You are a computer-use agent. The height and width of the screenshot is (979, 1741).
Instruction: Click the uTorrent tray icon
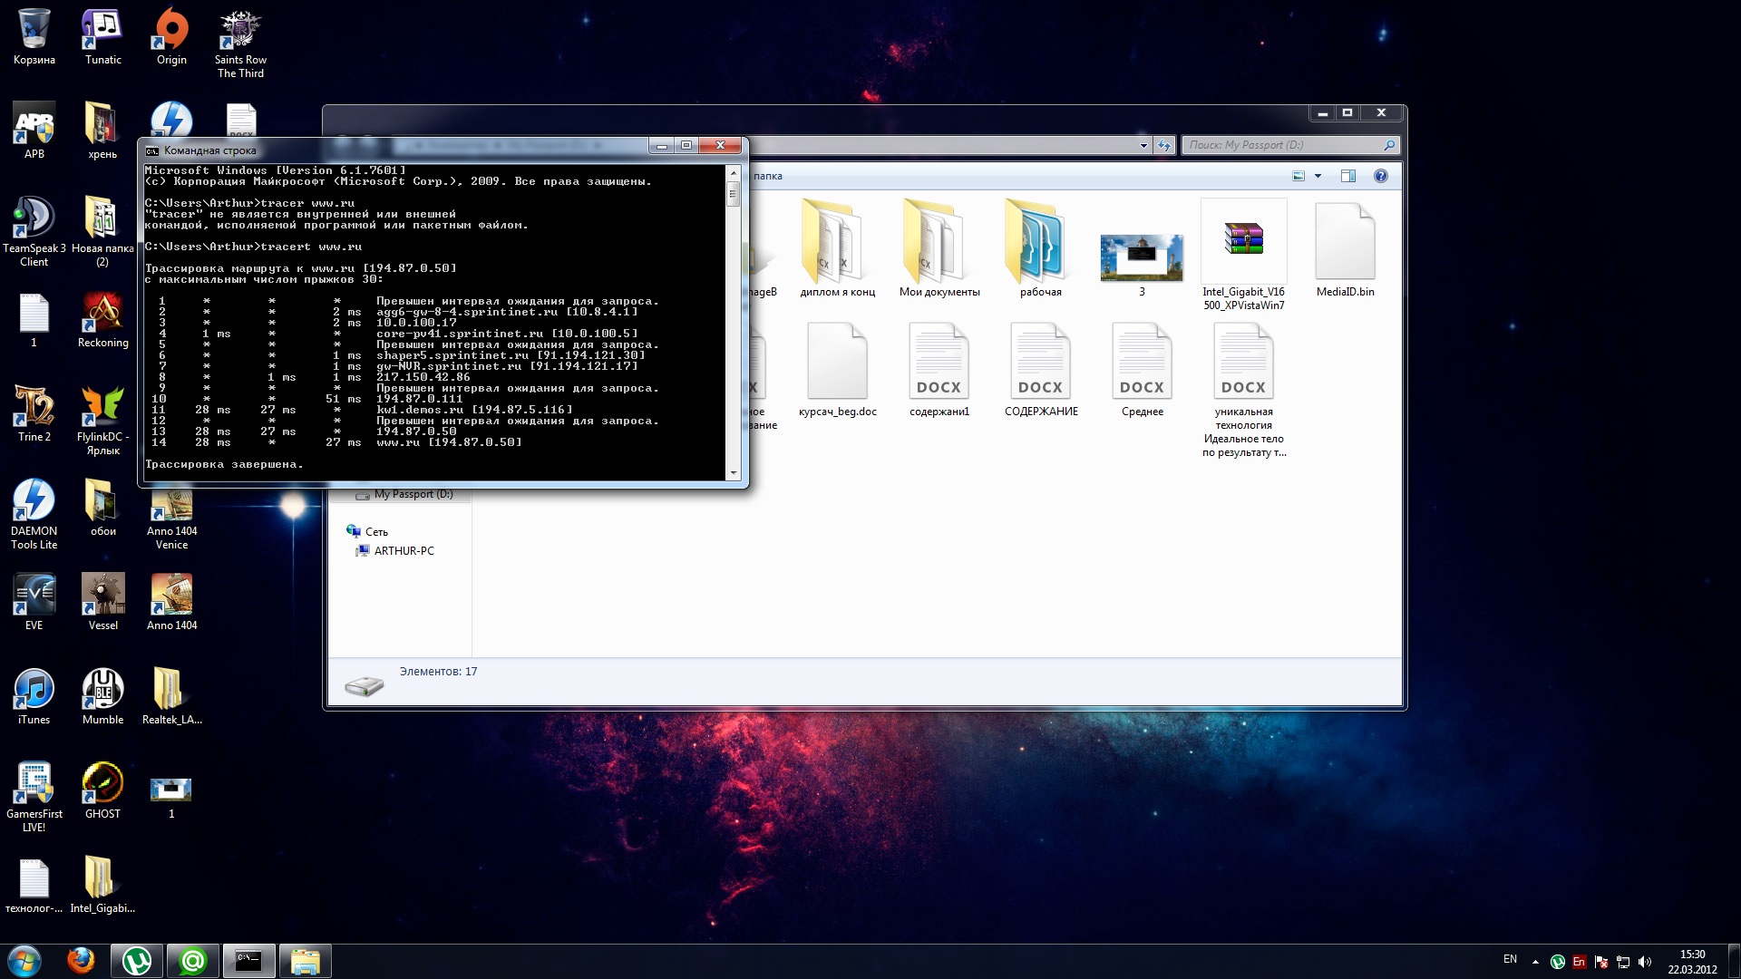coord(1558,962)
